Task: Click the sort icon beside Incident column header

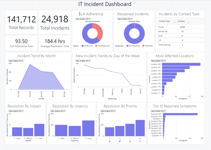Action: click(x=188, y=22)
